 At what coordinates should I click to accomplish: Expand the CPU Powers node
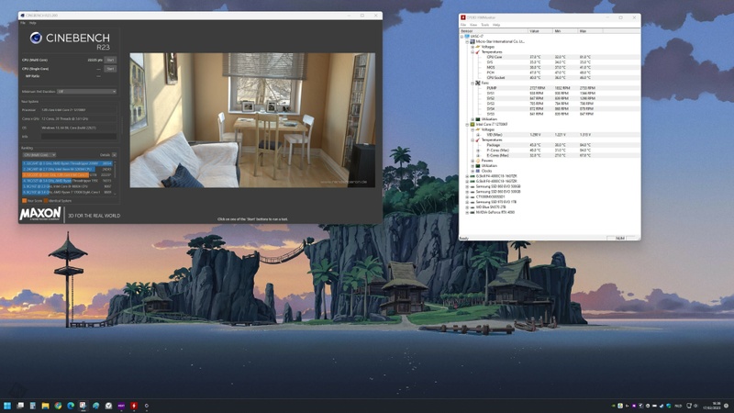click(x=472, y=161)
